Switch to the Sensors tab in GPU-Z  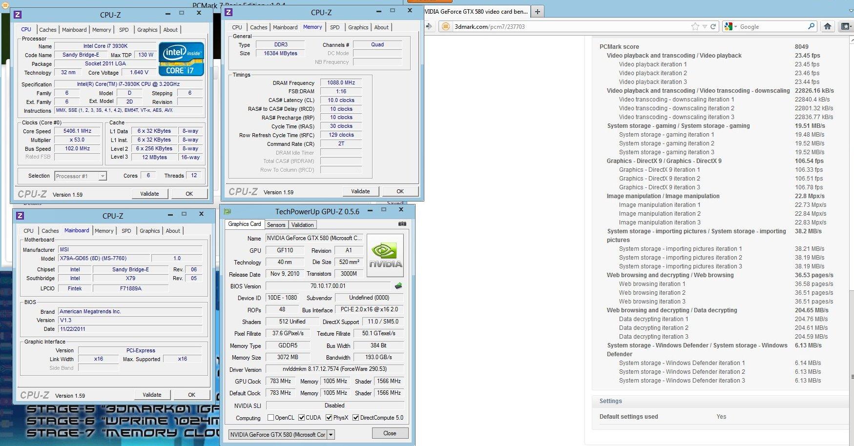(276, 224)
